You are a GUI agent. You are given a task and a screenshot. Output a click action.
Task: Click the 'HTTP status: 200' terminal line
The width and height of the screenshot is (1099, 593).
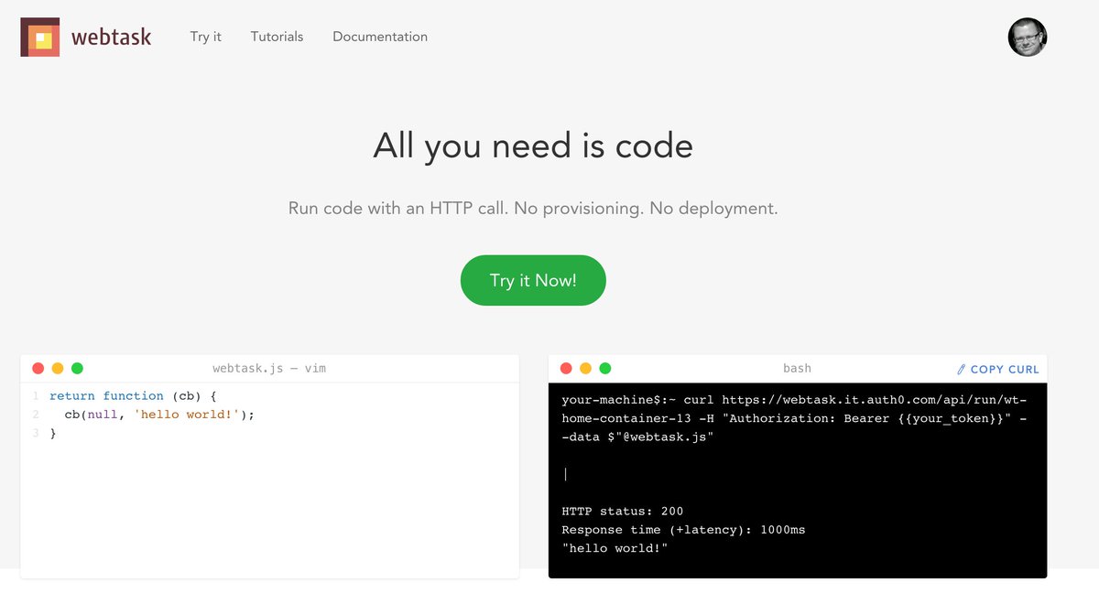(x=622, y=511)
